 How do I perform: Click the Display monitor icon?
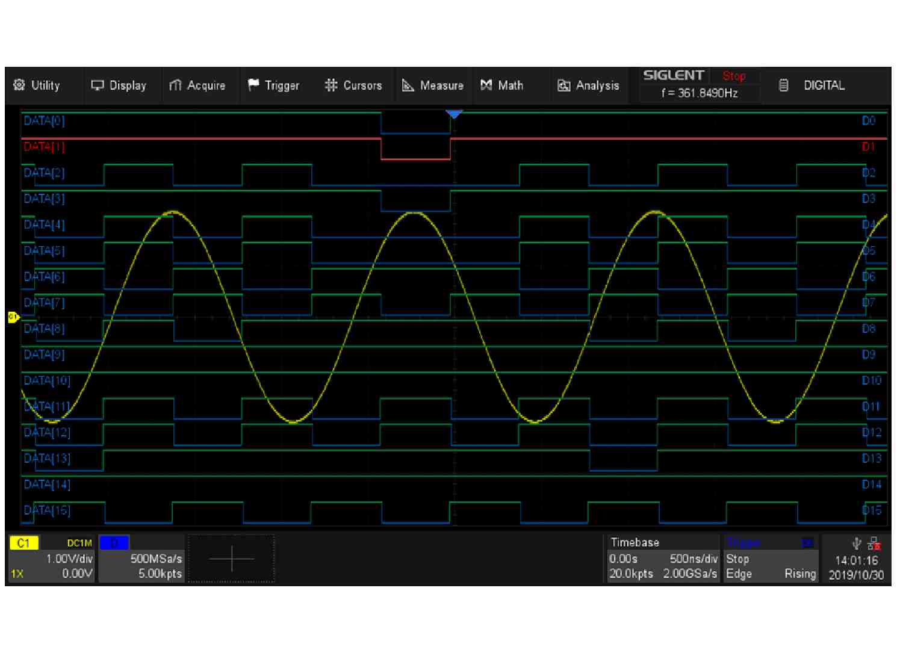pos(97,85)
